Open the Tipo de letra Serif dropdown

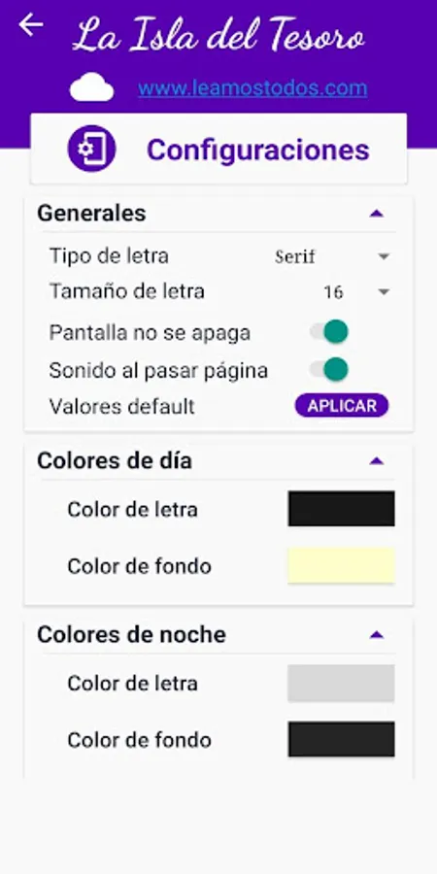click(x=332, y=256)
